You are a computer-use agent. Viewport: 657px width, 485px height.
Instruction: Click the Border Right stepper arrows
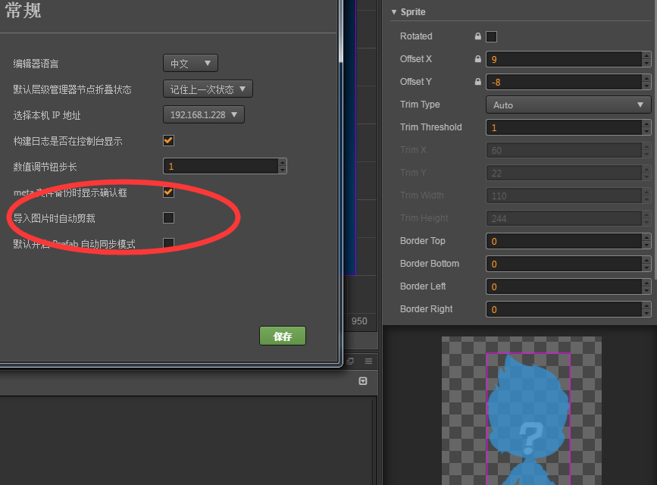pyautogui.click(x=646, y=309)
